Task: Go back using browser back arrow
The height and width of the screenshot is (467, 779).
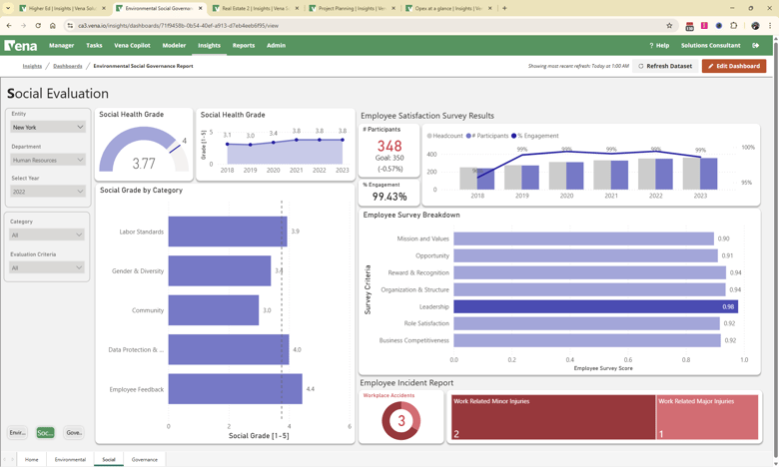Action: tap(9, 26)
